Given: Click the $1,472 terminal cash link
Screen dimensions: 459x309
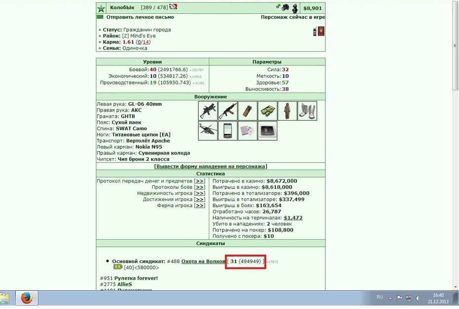Looking at the screenshot, I should (293, 218).
